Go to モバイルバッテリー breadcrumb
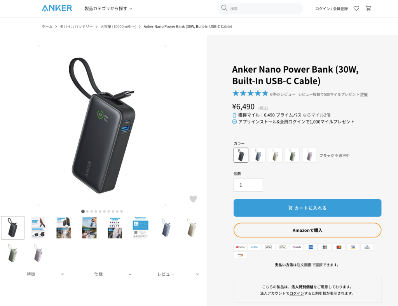This screenshot has height=306, width=398. (77, 27)
